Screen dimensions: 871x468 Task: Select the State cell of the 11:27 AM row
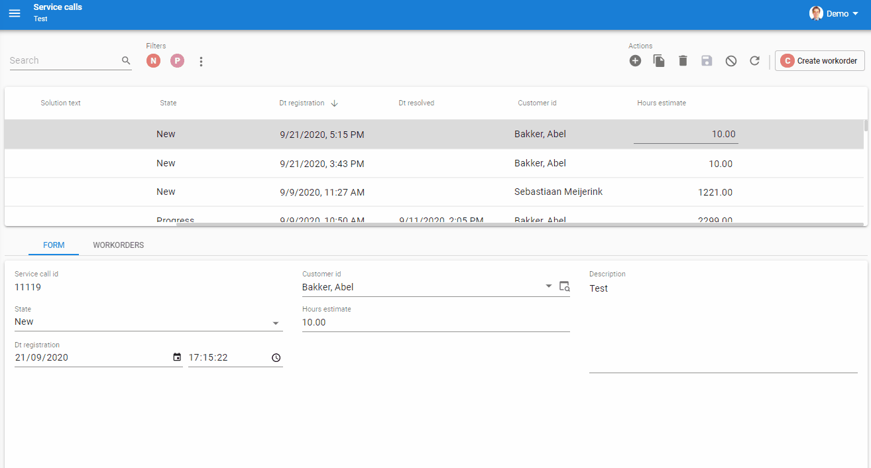tap(166, 192)
